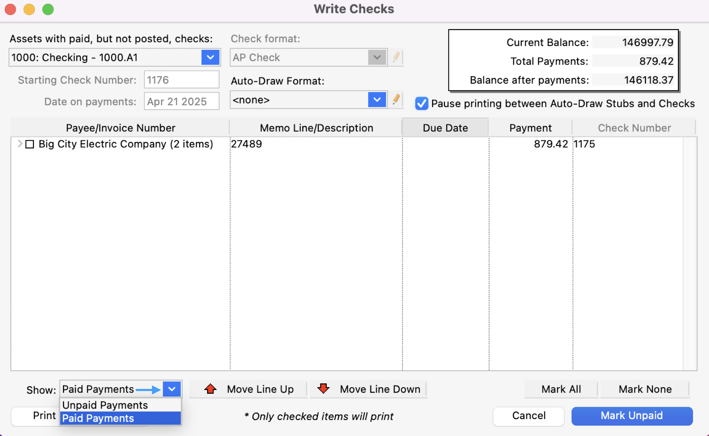Click the red up arrow icon

(210, 389)
